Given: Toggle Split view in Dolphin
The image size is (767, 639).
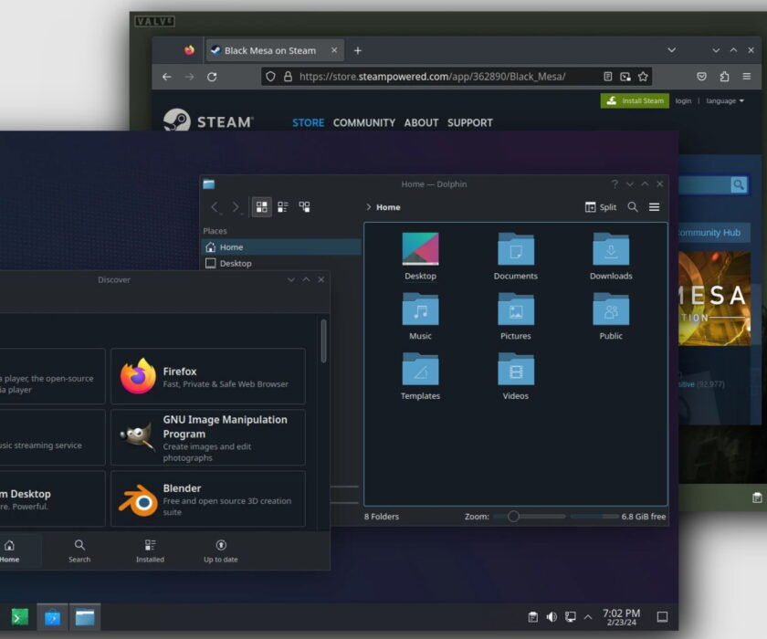Looking at the screenshot, I should tap(601, 207).
